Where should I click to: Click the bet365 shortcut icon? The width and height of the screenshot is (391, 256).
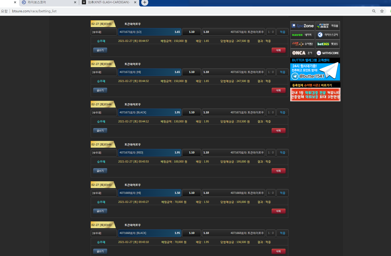tap(327, 44)
